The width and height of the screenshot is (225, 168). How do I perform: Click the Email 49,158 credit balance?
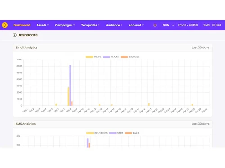(x=188, y=25)
